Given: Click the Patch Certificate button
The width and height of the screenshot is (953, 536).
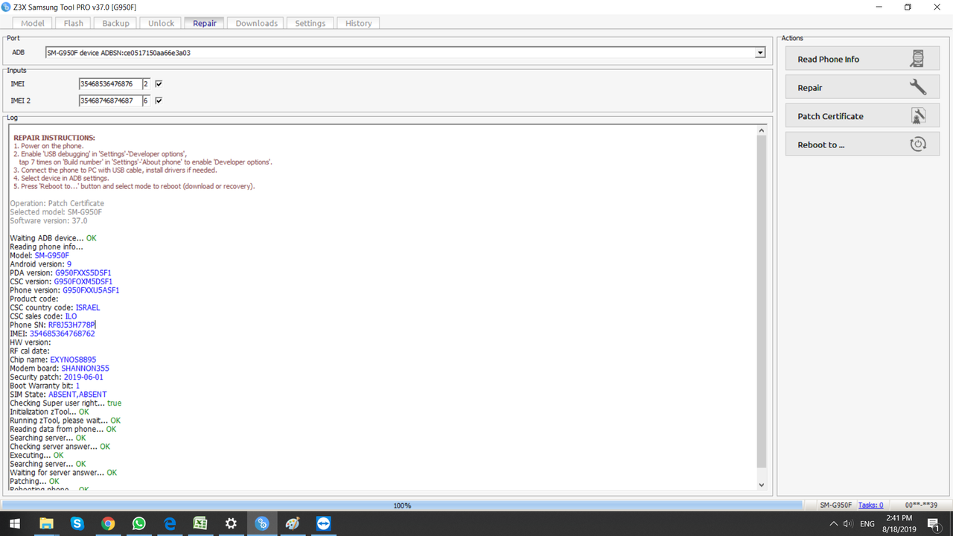Looking at the screenshot, I should click(x=862, y=116).
